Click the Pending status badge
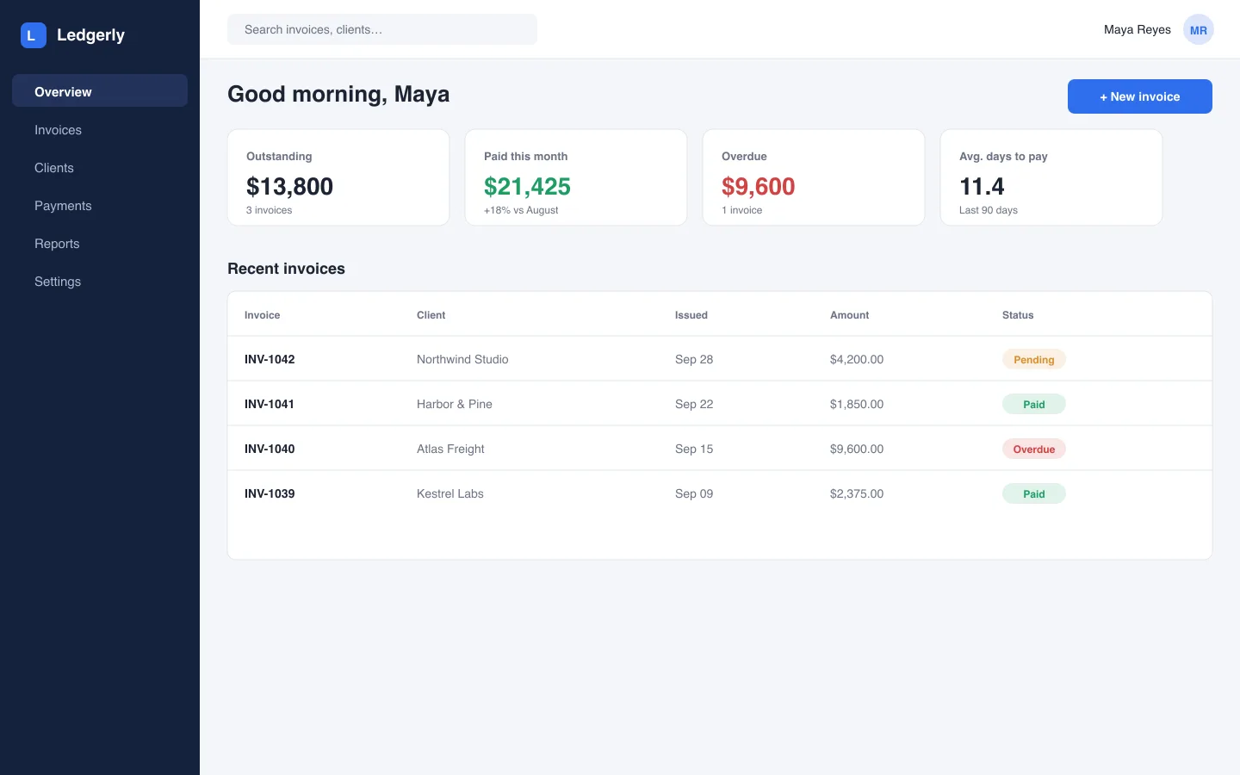Image resolution: width=1240 pixels, height=775 pixels. click(x=1033, y=359)
